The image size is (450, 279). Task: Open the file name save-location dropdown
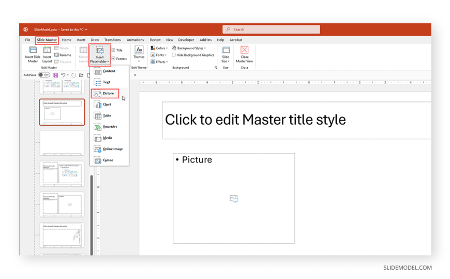(86, 30)
